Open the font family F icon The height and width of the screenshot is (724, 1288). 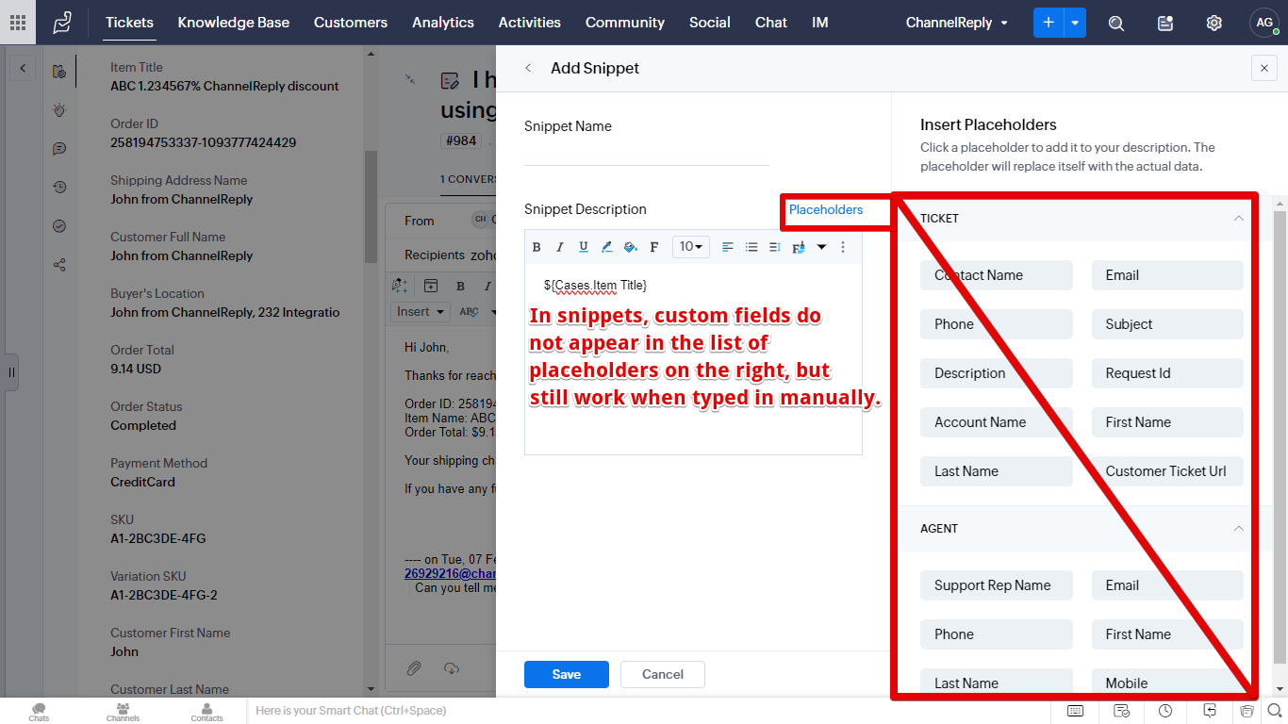pyautogui.click(x=654, y=247)
